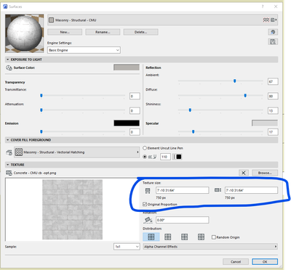
Task: Click the Cancel button
Action: point(236,262)
